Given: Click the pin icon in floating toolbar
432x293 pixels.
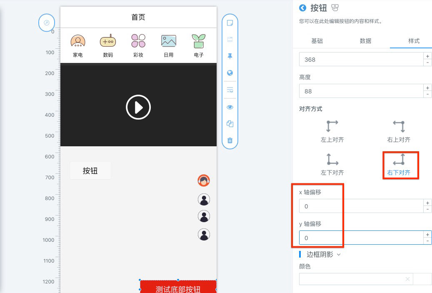Looking at the screenshot, I should [230, 56].
